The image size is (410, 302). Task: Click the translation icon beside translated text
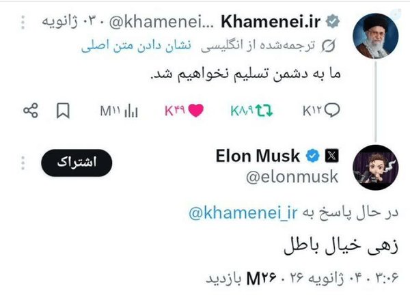pos(329,46)
